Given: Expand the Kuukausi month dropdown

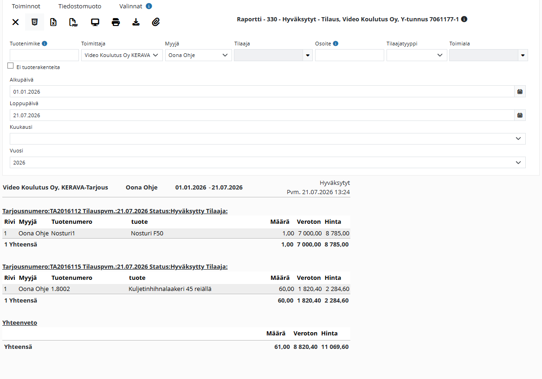Looking at the screenshot, I should point(268,139).
